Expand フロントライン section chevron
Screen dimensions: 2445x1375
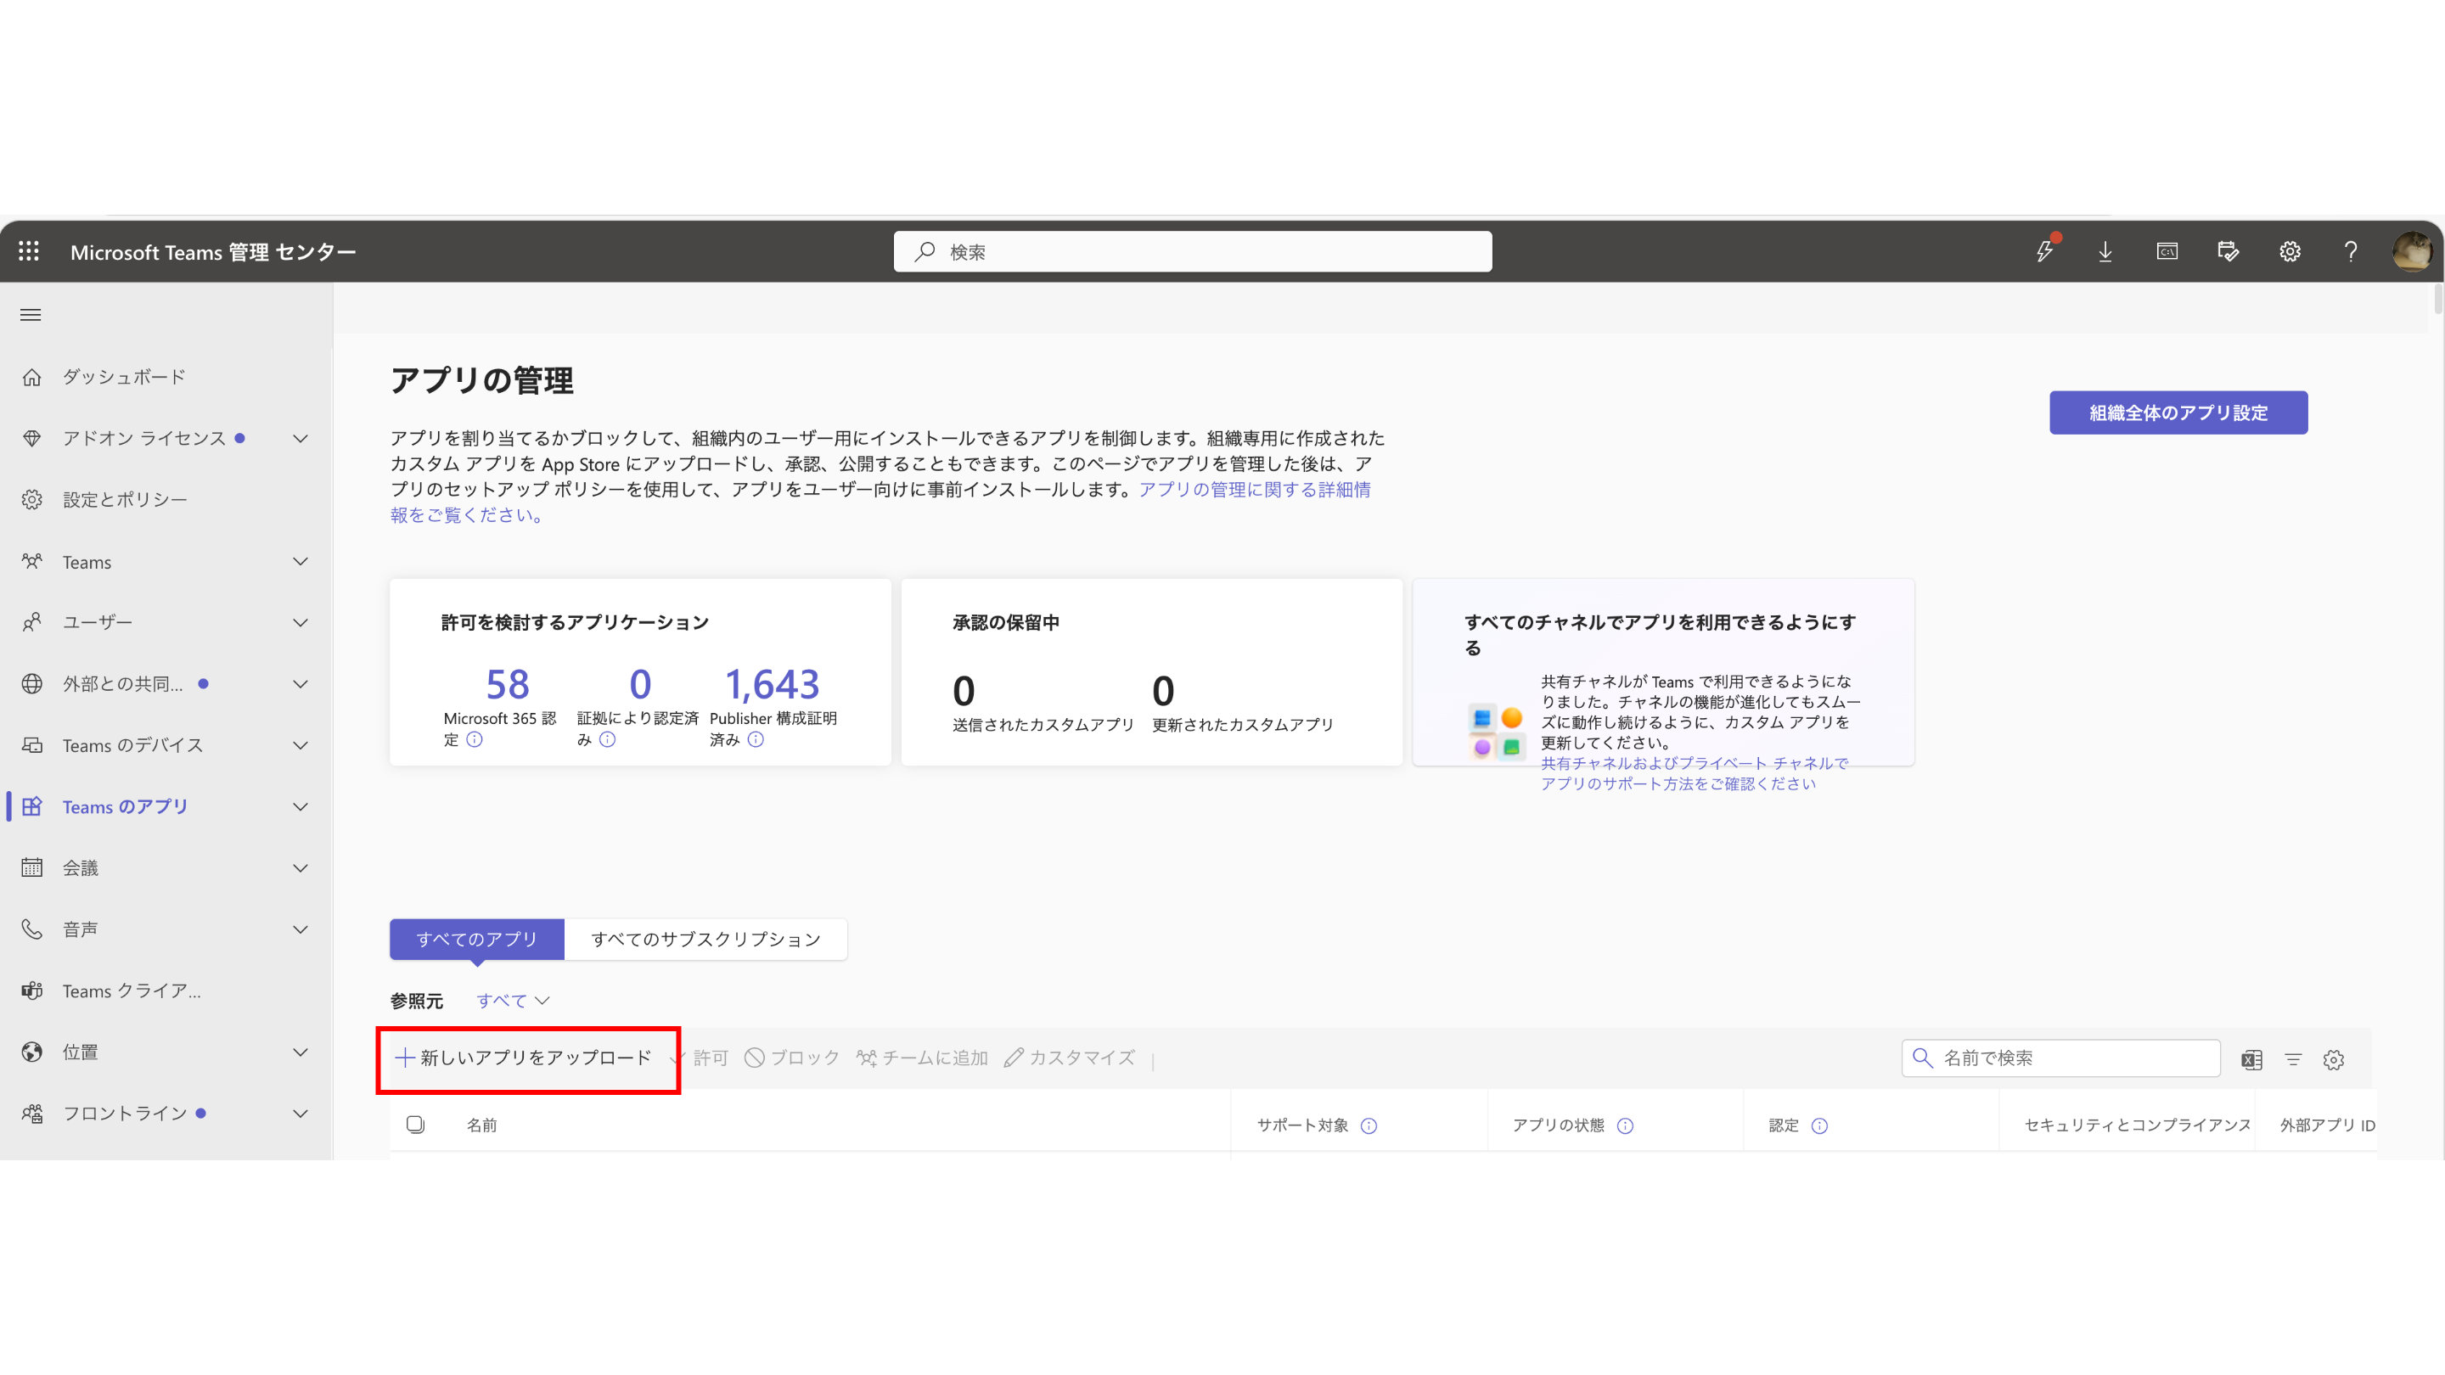pos(301,1113)
